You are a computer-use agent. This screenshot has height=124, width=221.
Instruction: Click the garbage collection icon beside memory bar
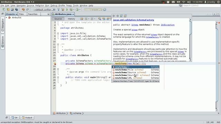click(105, 10)
